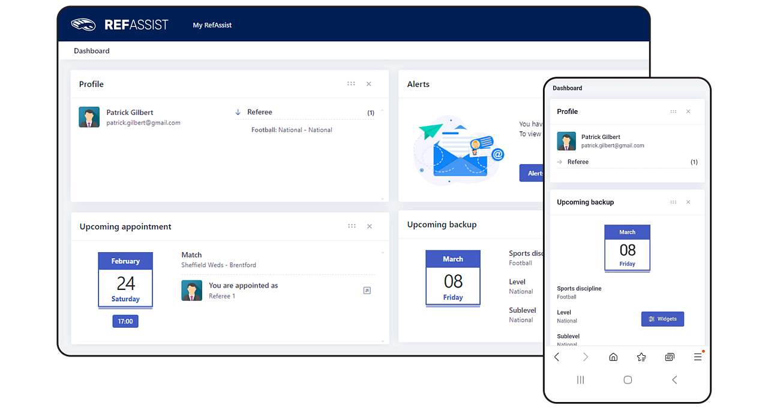Close the Upcoming appointment widget

pyautogui.click(x=370, y=226)
